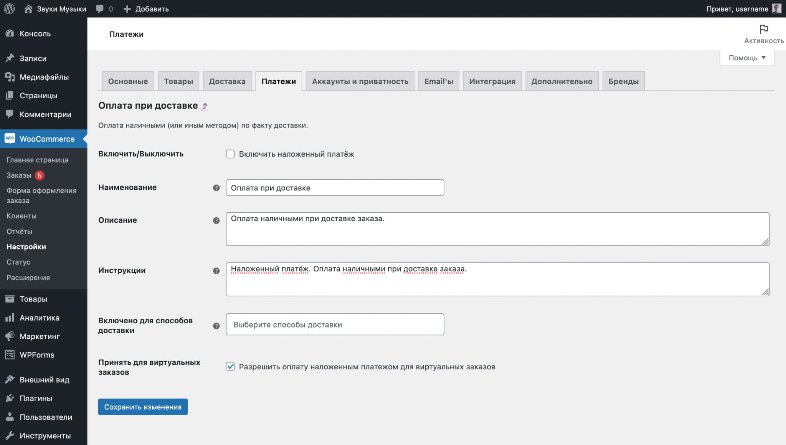Open the Активность flag icon
Viewport: 786px width, 445px height.
click(x=764, y=30)
